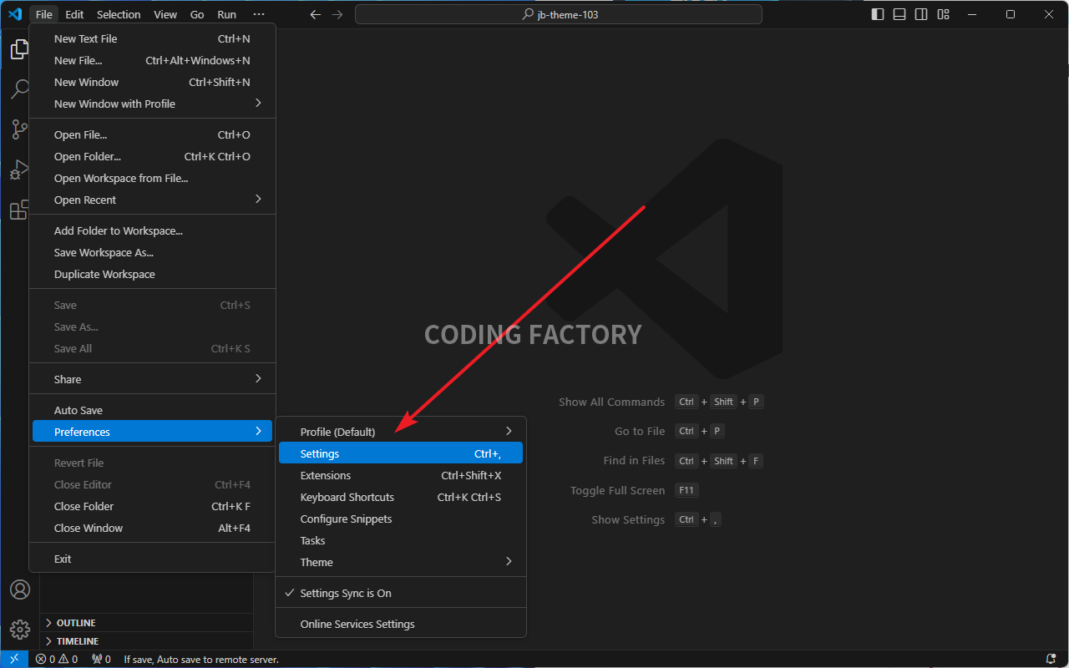This screenshot has height=668, width=1069.
Task: Toggle Secondary Side Bar layout icon
Action: coord(921,14)
